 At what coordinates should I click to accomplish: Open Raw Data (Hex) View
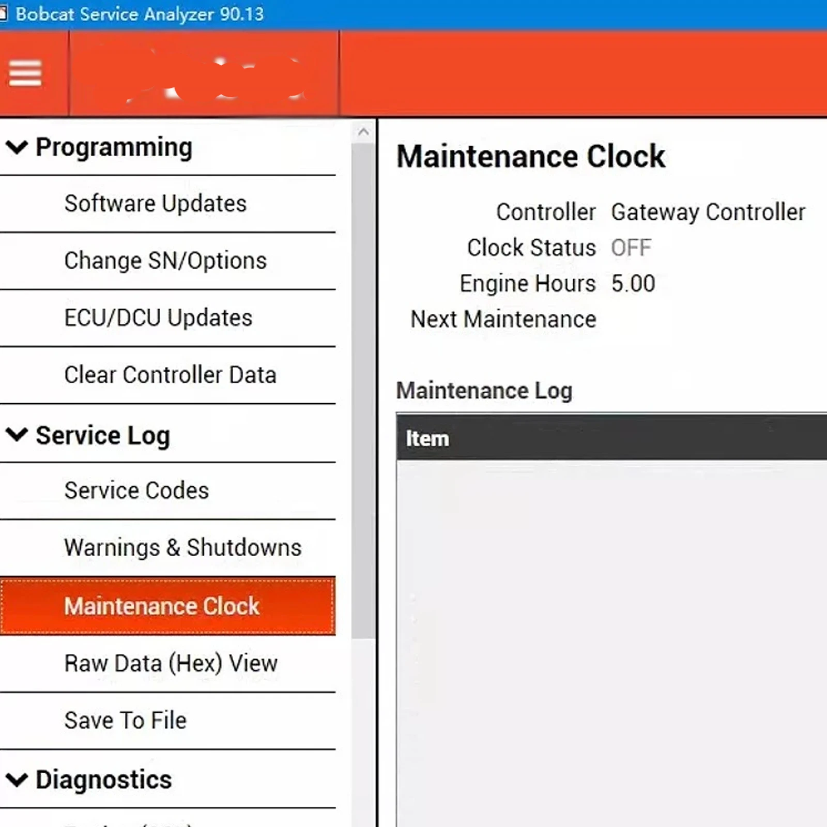167,664
